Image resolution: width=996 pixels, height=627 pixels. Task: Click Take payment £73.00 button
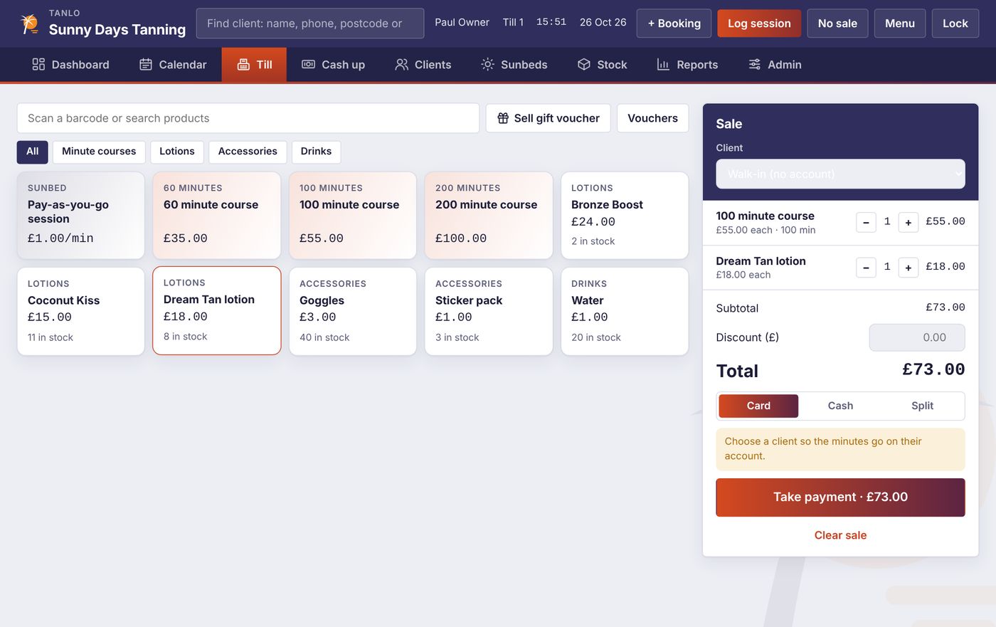(840, 497)
